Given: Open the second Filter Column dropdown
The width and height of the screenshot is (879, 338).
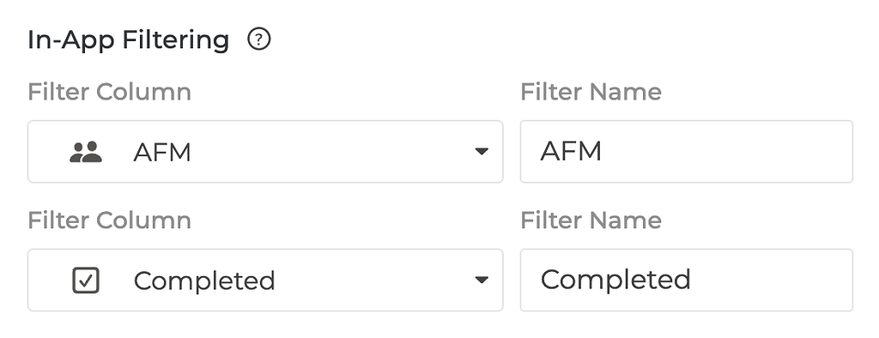Looking at the screenshot, I should tap(265, 280).
